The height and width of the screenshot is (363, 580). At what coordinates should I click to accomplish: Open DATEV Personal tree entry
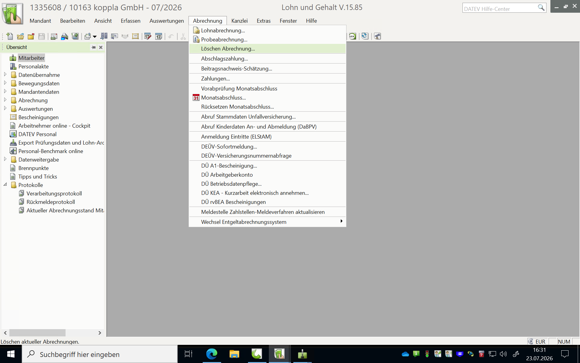[37, 134]
